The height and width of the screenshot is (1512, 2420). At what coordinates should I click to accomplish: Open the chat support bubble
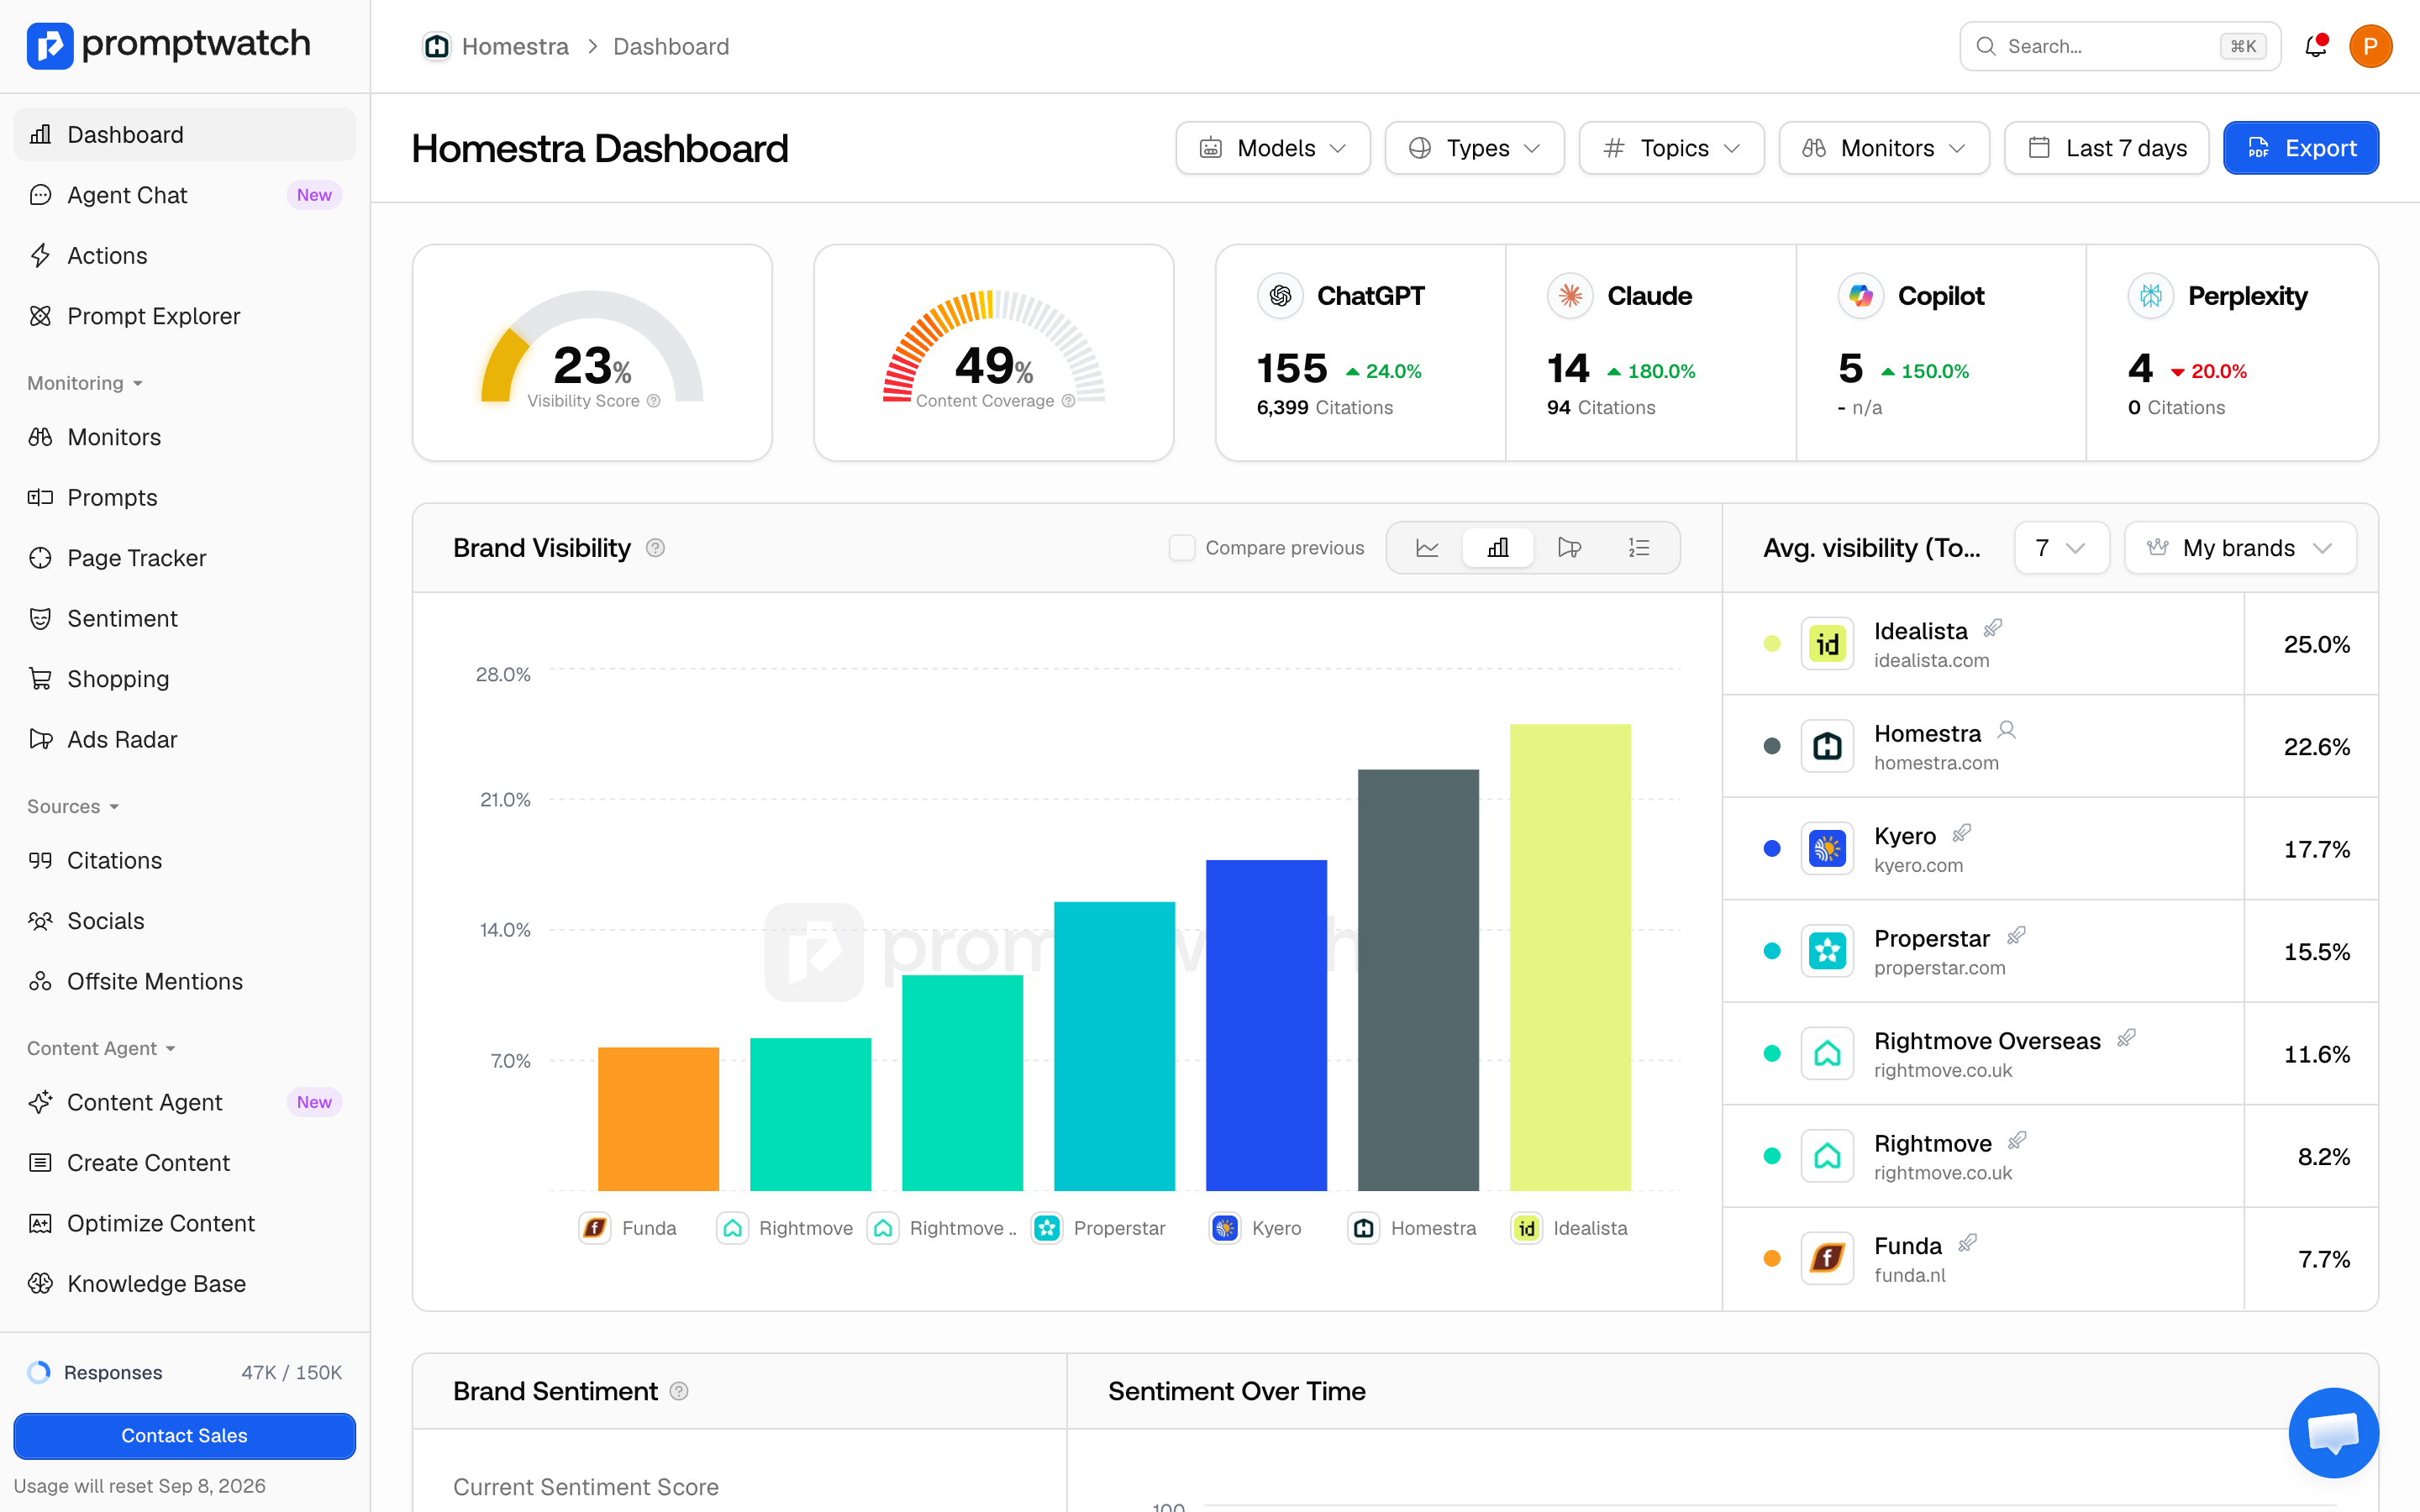click(x=2333, y=1432)
